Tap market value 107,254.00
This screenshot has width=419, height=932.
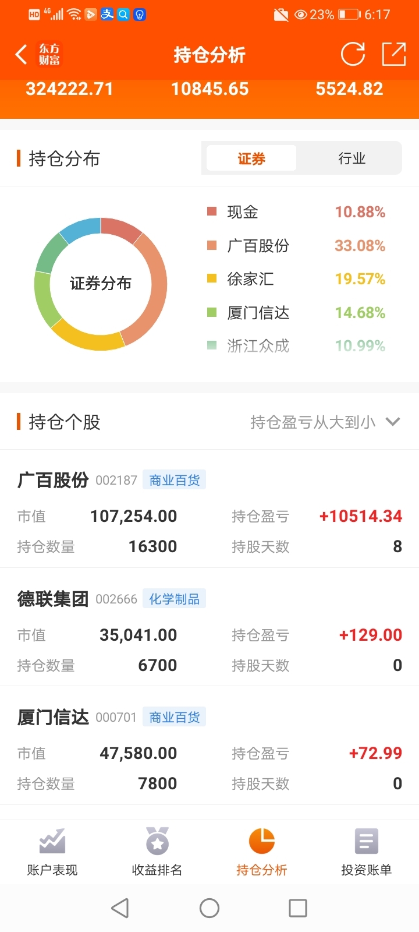(x=134, y=516)
